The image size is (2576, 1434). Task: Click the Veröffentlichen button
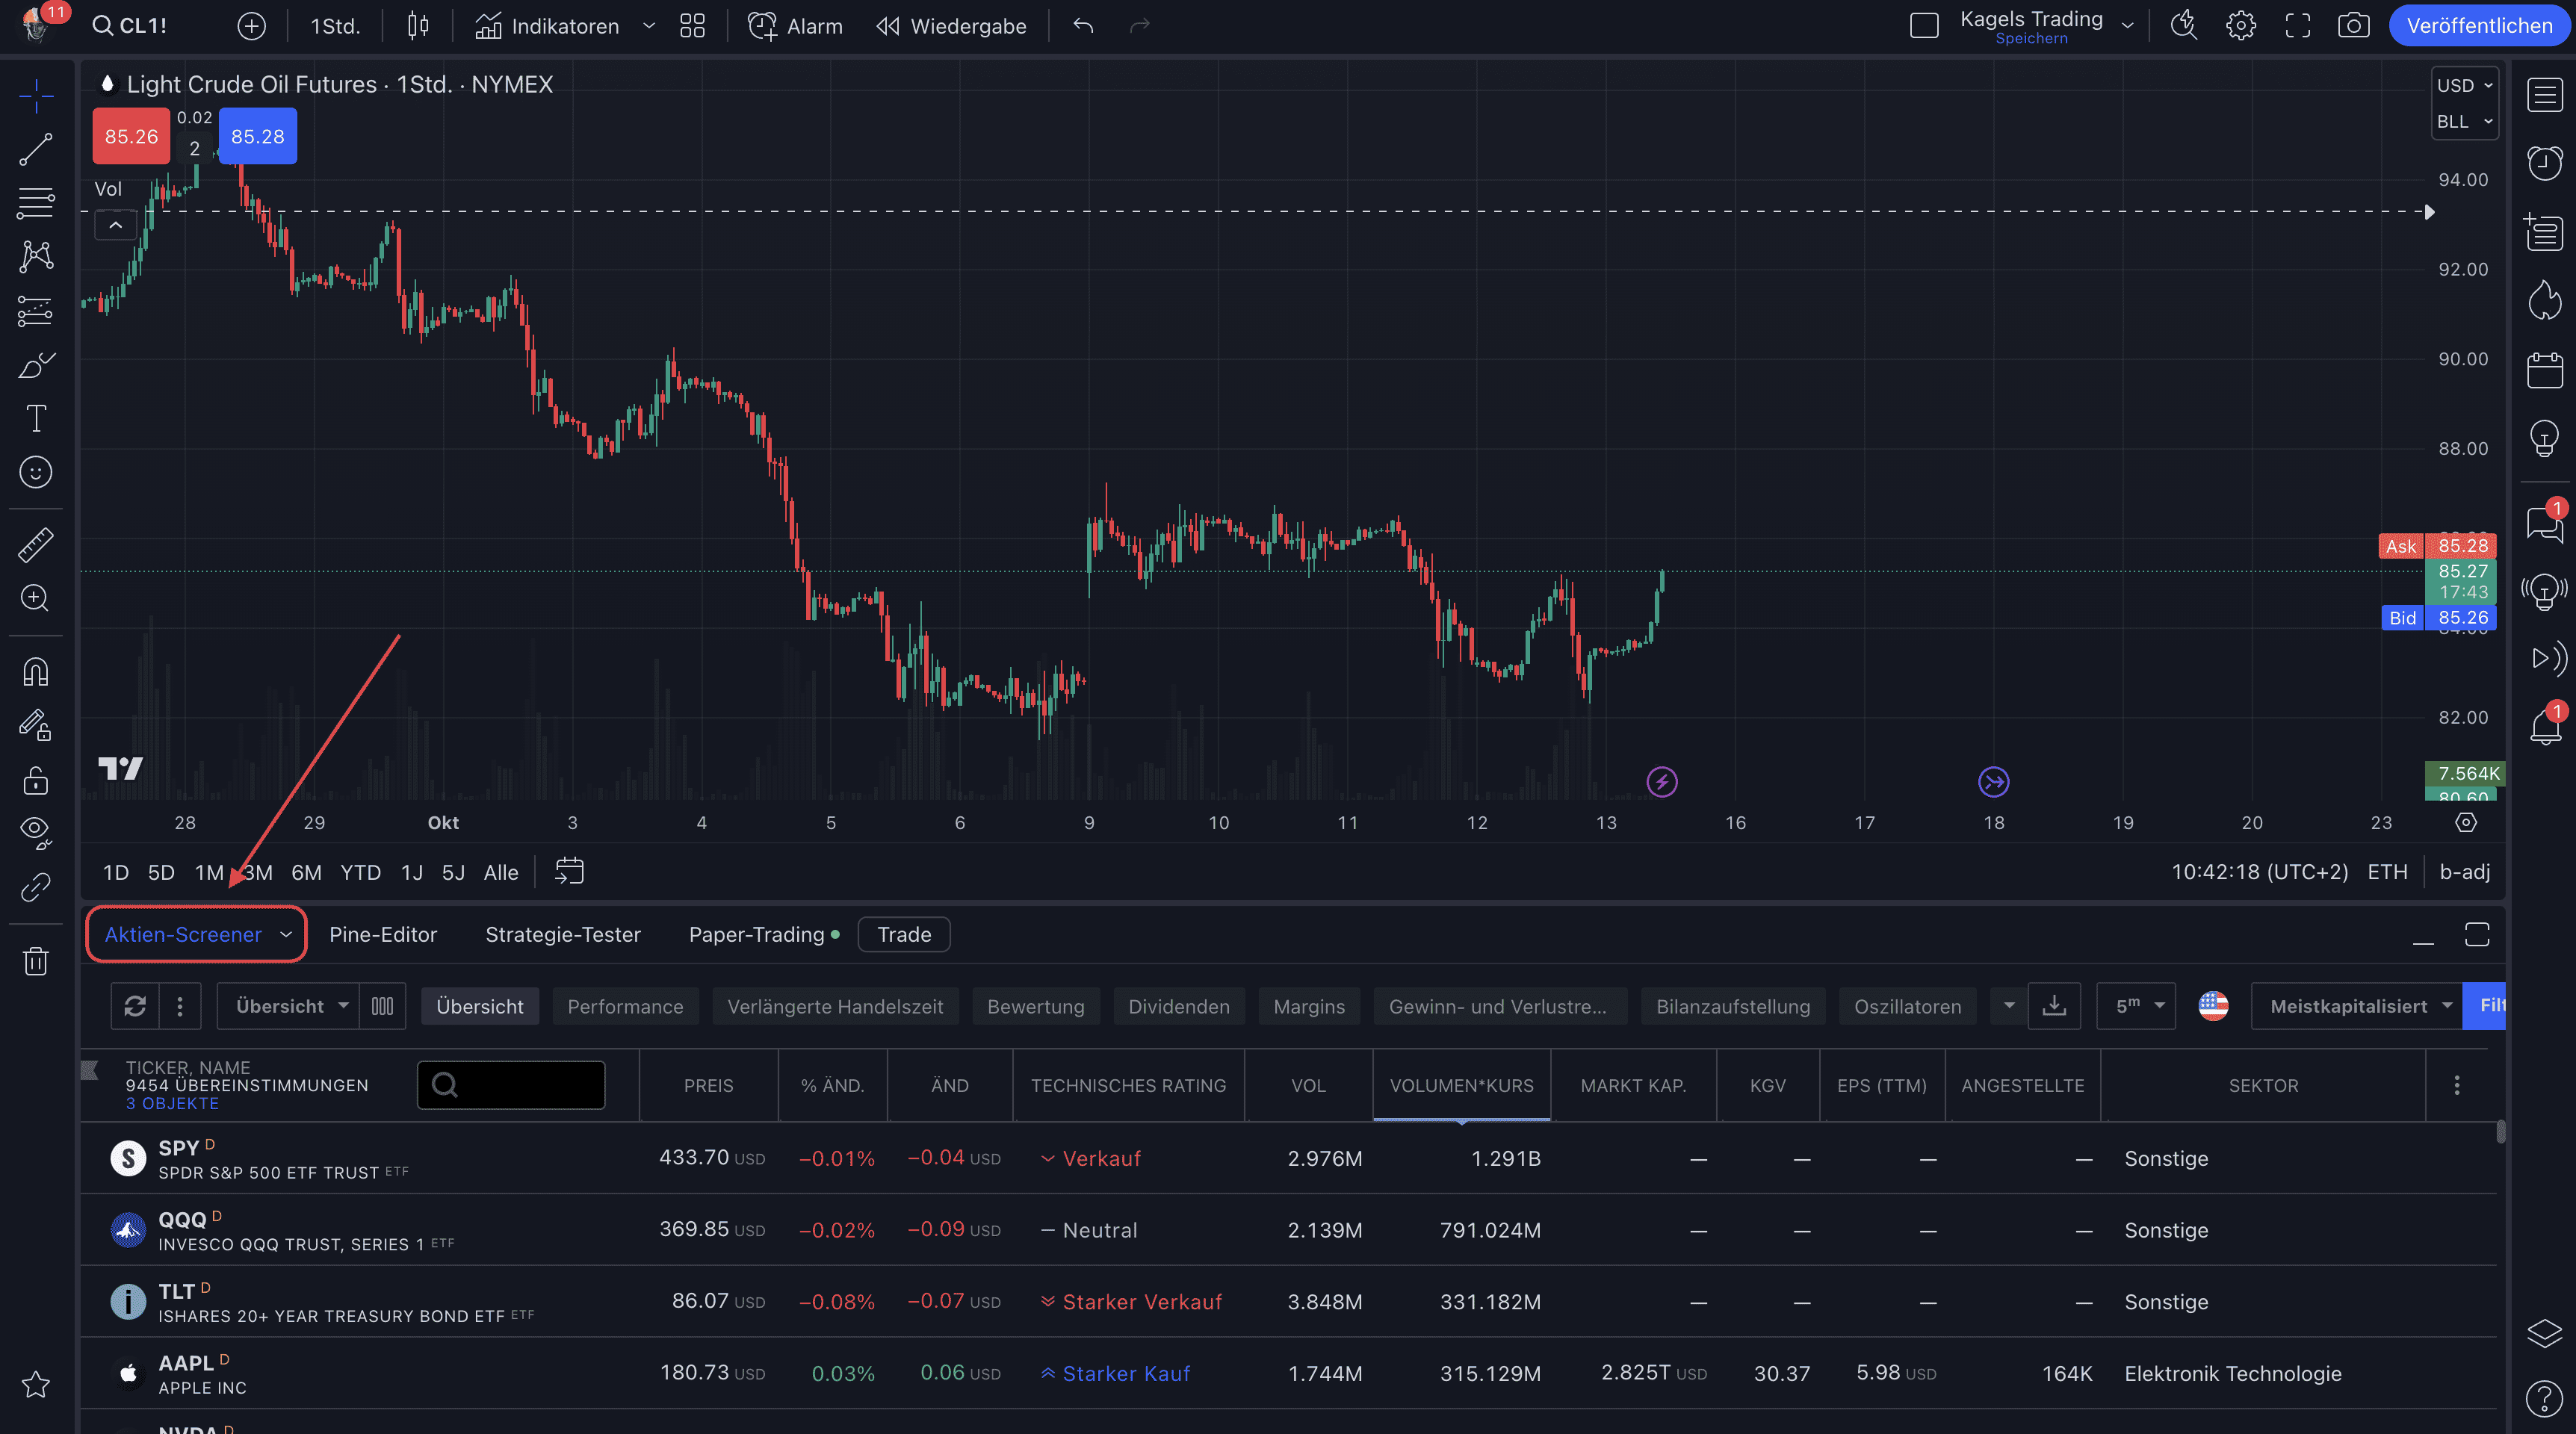pos(2478,26)
